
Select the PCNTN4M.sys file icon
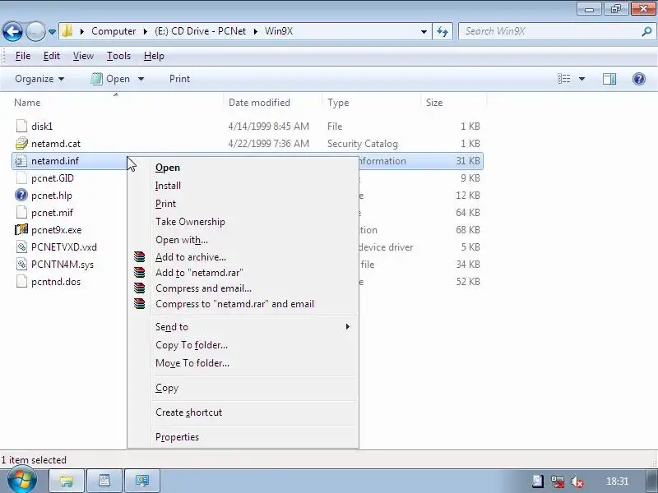tap(21, 264)
